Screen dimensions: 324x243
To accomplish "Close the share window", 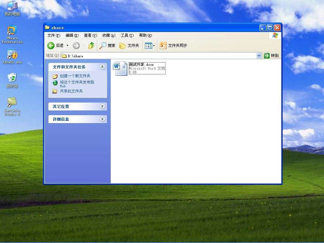I will [x=277, y=28].
